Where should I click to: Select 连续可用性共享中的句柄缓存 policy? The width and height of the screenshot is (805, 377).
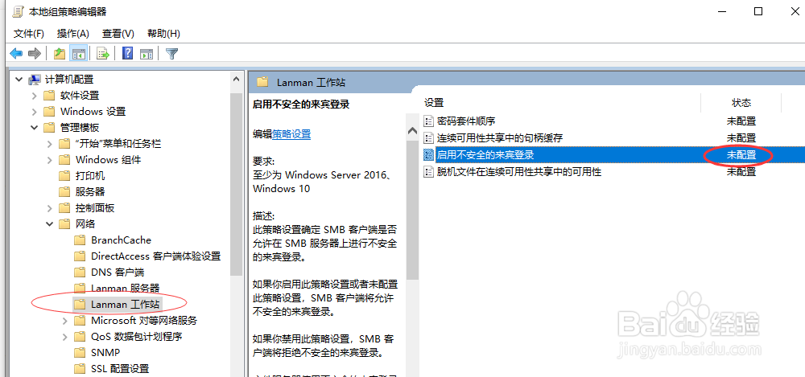(x=500, y=138)
